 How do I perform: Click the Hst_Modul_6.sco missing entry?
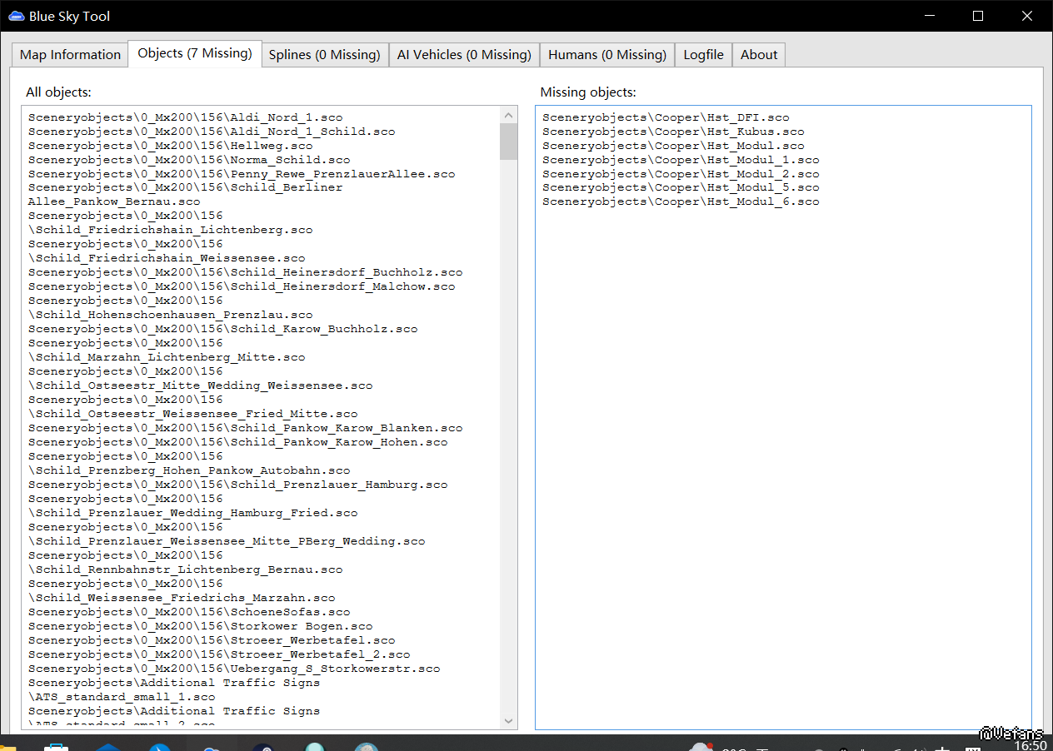point(681,201)
